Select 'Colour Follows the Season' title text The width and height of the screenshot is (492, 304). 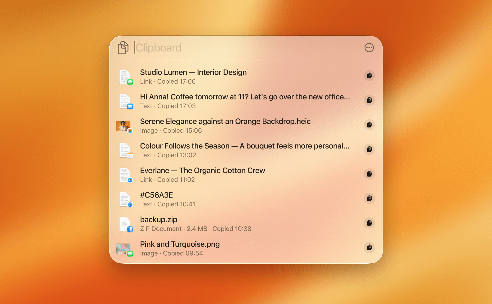[185, 146]
